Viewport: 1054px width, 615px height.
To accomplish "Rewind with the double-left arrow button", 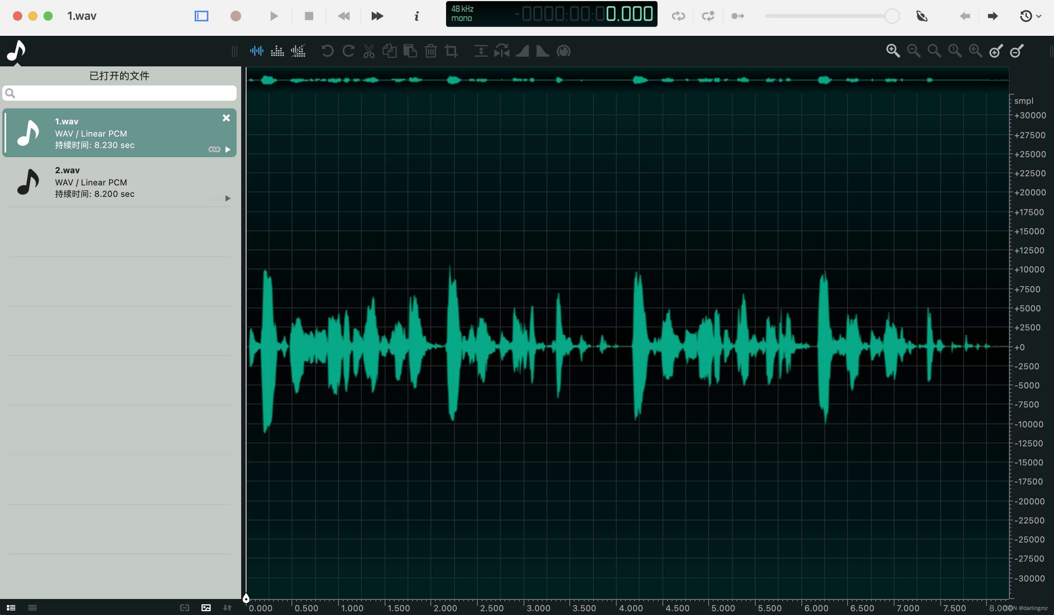I will 343,16.
